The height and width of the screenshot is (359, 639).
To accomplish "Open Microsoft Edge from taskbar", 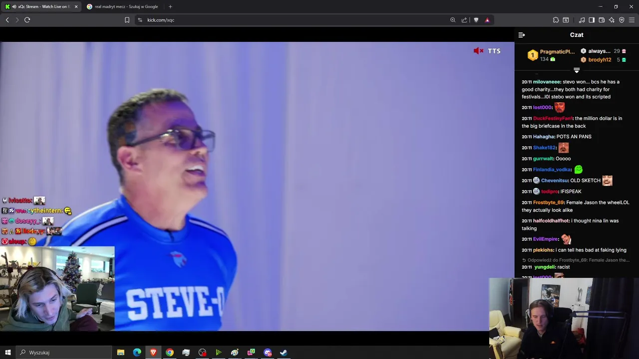I will [137, 353].
